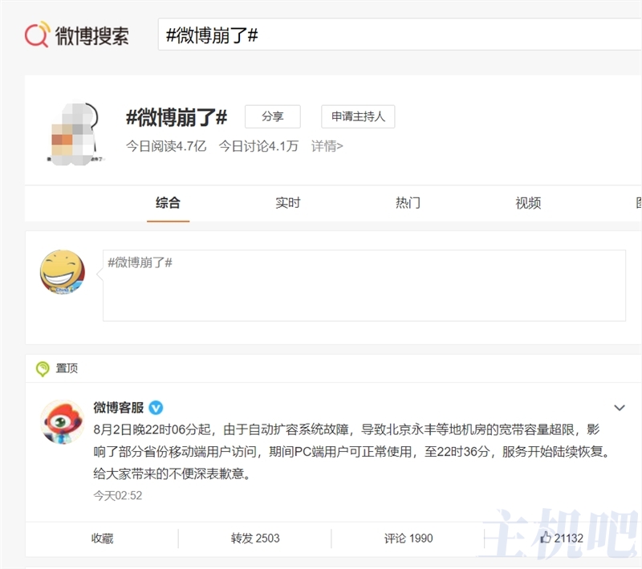Open the #微博崩了# topic avatar image
Screen dimensions: 642x569
[x=74, y=132]
